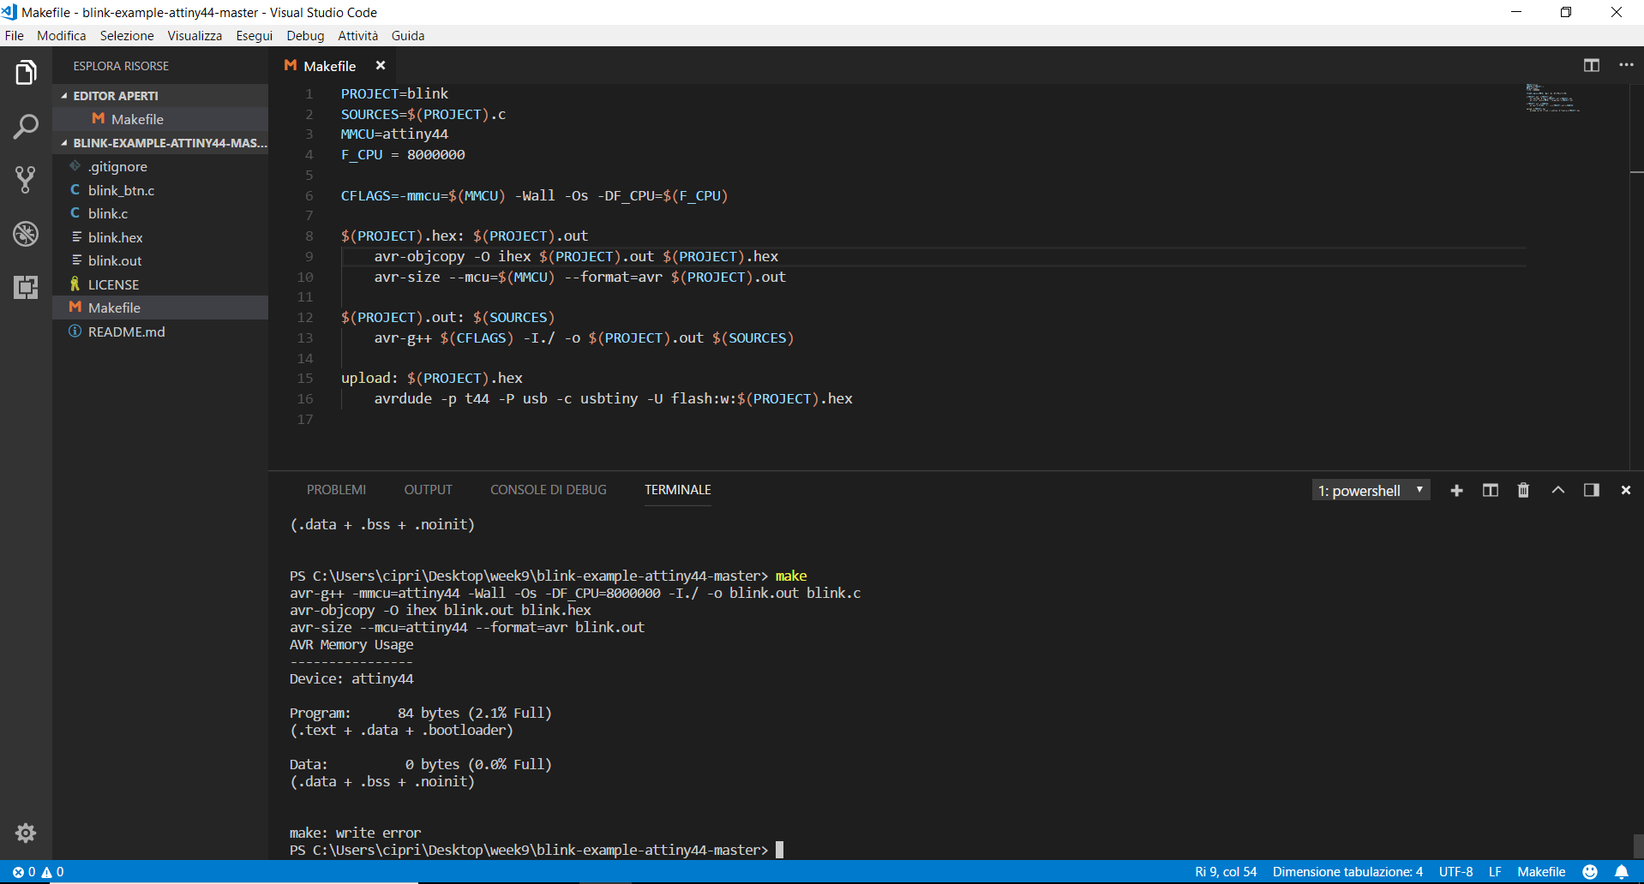The height and width of the screenshot is (884, 1644).
Task: Open the Debug view (no-bug icon)
Action: click(26, 233)
